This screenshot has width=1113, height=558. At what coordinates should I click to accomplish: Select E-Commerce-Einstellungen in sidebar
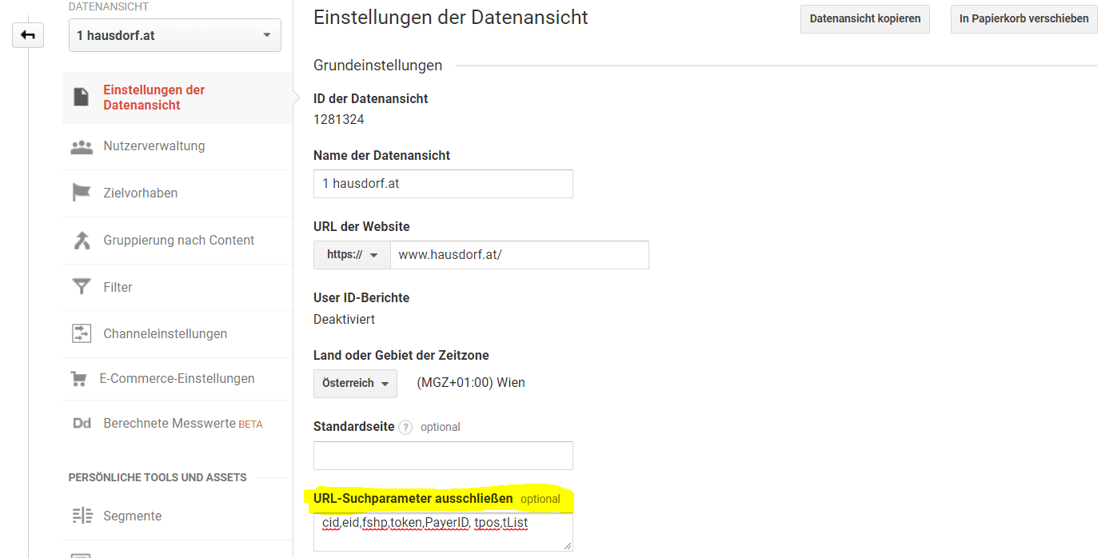[177, 379]
